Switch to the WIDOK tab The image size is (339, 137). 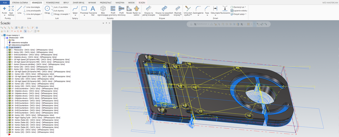pos(131,2)
